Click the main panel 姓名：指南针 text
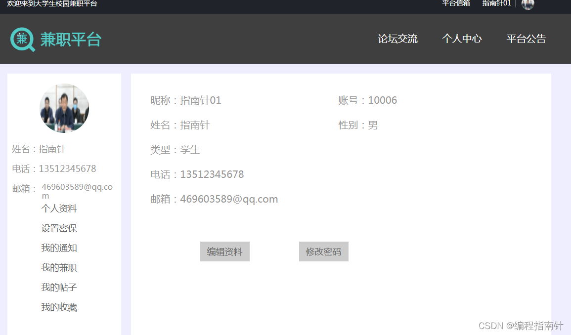Screen dimensions: 571x335 [180, 125]
